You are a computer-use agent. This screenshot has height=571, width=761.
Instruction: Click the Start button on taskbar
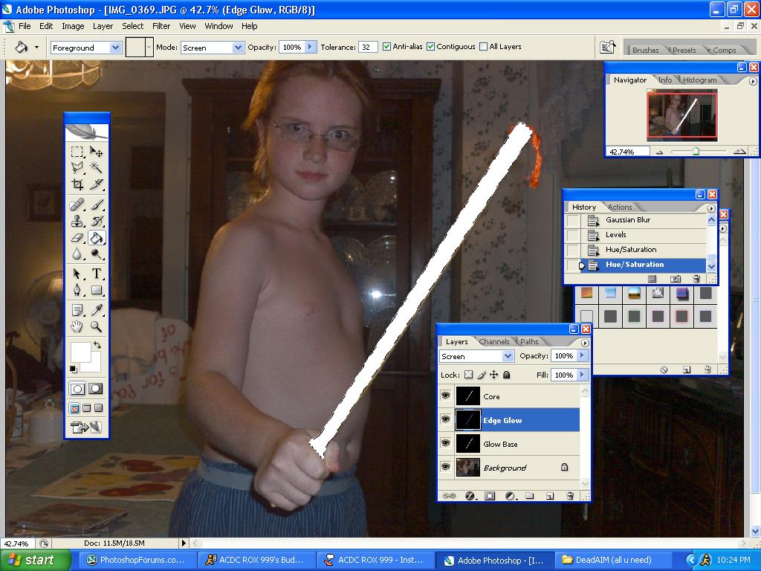pos(30,560)
